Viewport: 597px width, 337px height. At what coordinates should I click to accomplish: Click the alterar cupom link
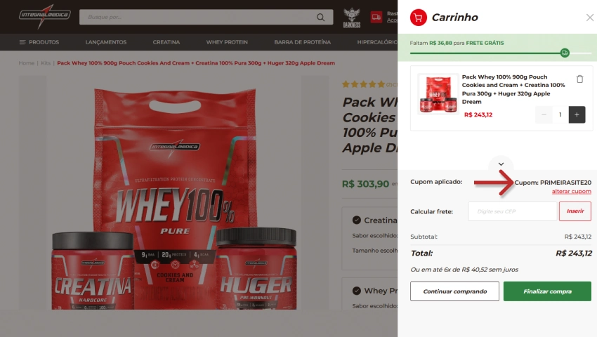coord(572,192)
